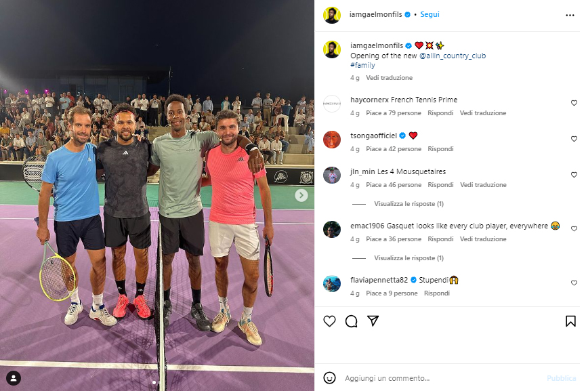Expand replies under jln_min's comment

point(409,204)
